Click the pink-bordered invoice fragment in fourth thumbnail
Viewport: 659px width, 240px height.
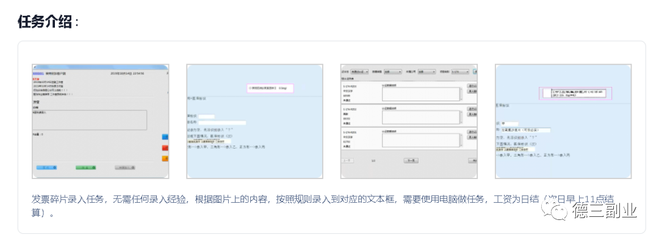point(575,94)
